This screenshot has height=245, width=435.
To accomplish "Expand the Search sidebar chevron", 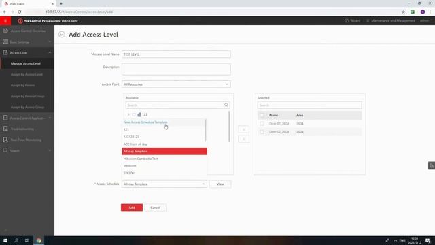I will click(x=50, y=150).
